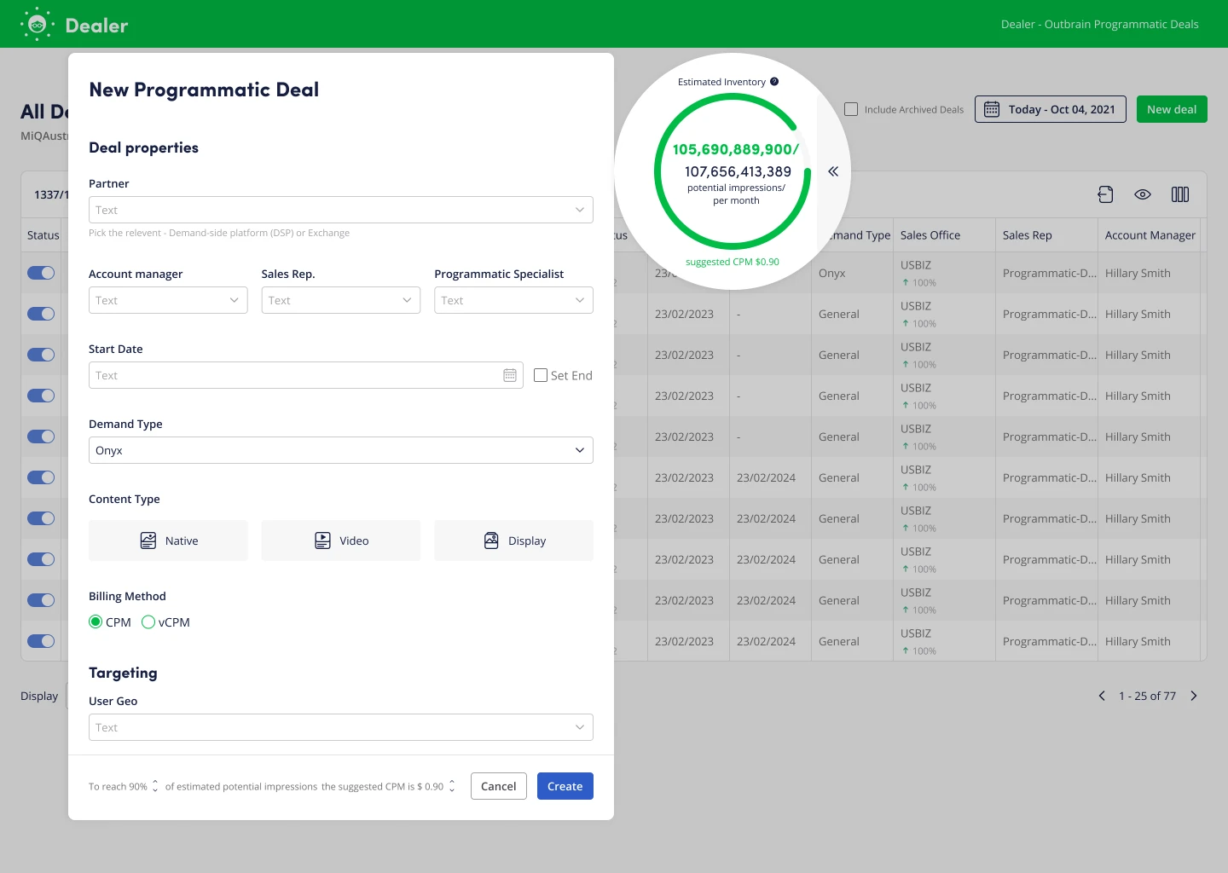
Task: Check the Set End checkbox
Action: click(x=541, y=375)
